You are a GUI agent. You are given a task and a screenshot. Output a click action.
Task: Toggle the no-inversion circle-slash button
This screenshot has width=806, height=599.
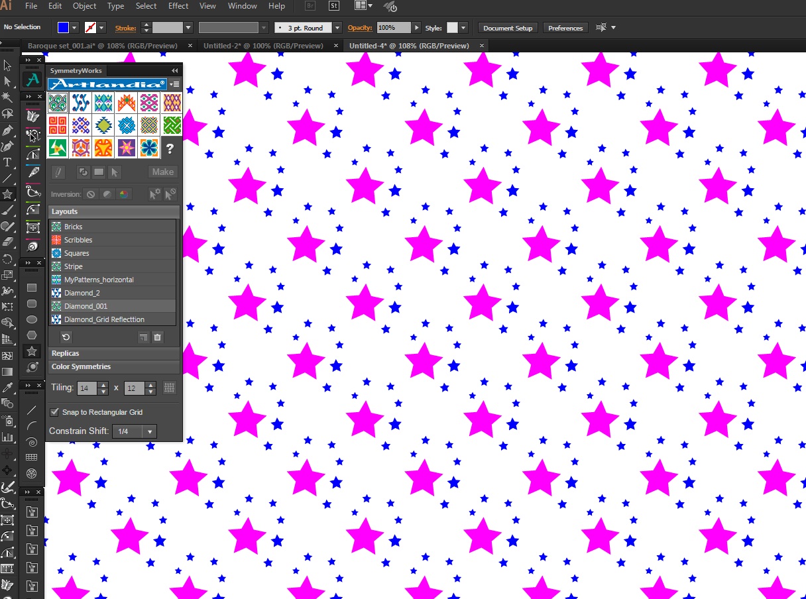[x=91, y=194]
